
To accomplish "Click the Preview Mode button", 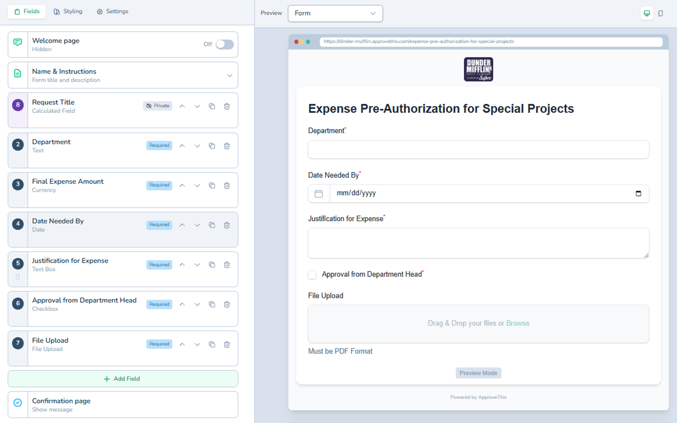I will (478, 373).
